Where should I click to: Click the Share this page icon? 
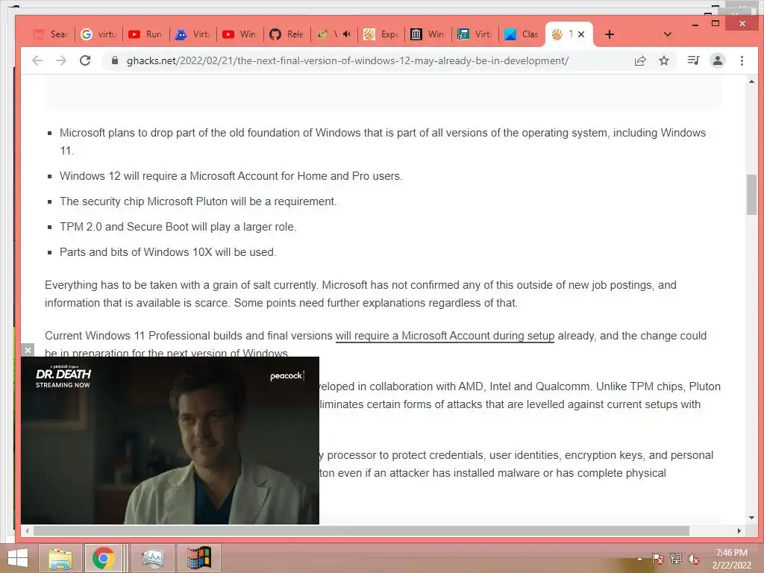coord(640,60)
